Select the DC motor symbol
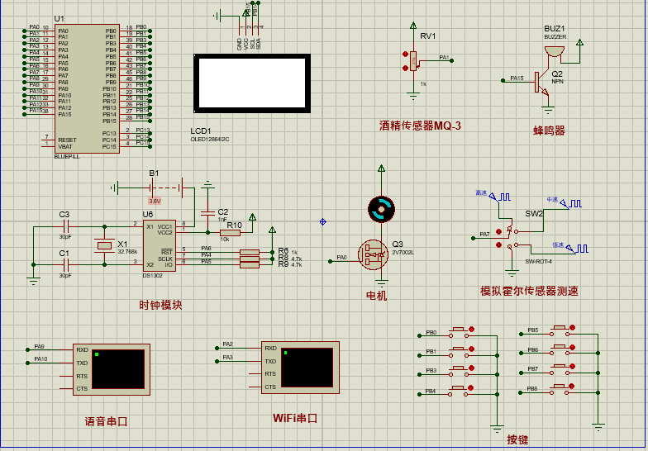The image size is (648, 451). pyautogui.click(x=381, y=209)
